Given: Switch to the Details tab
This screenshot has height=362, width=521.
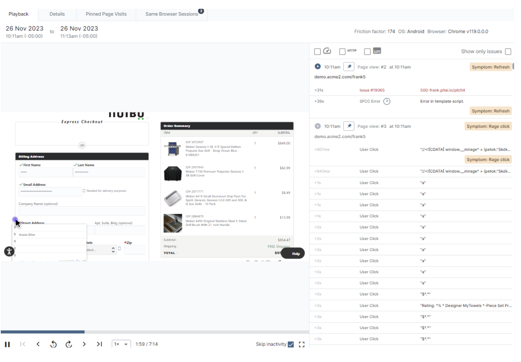Looking at the screenshot, I should (57, 14).
